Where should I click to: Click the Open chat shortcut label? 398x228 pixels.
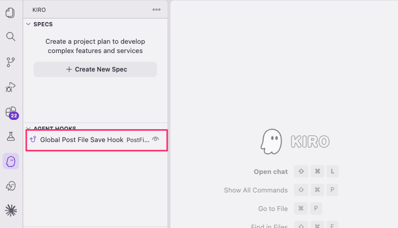click(271, 172)
